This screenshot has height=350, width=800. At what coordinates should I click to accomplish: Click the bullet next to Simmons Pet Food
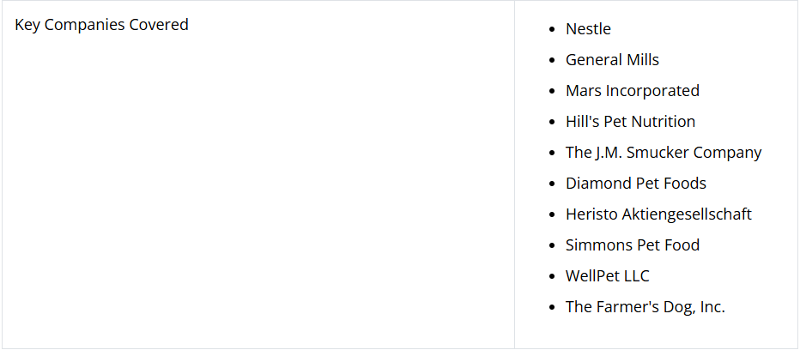click(x=552, y=245)
